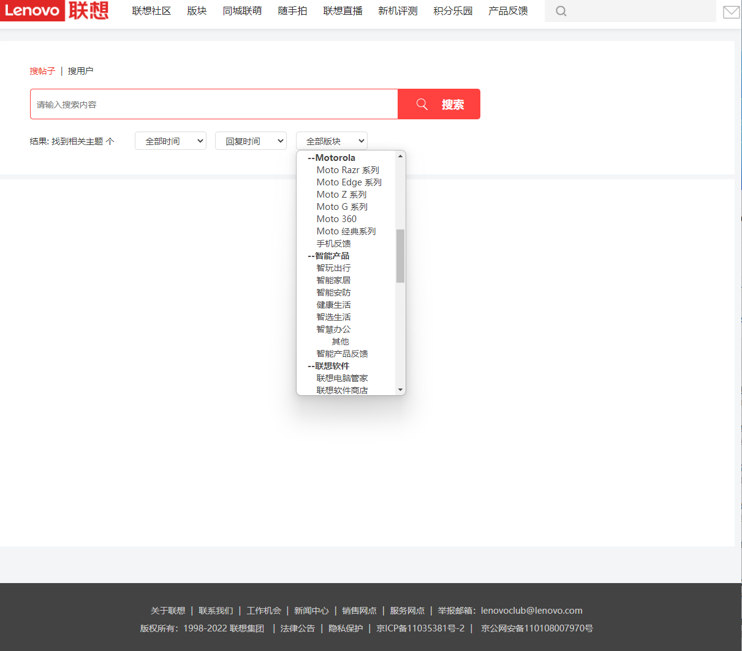Select 手机反馈 in the list
This screenshot has height=651, width=742.
coord(333,244)
